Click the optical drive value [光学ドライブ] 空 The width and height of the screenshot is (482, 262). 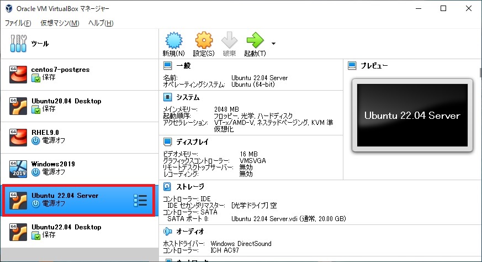pos(254,206)
